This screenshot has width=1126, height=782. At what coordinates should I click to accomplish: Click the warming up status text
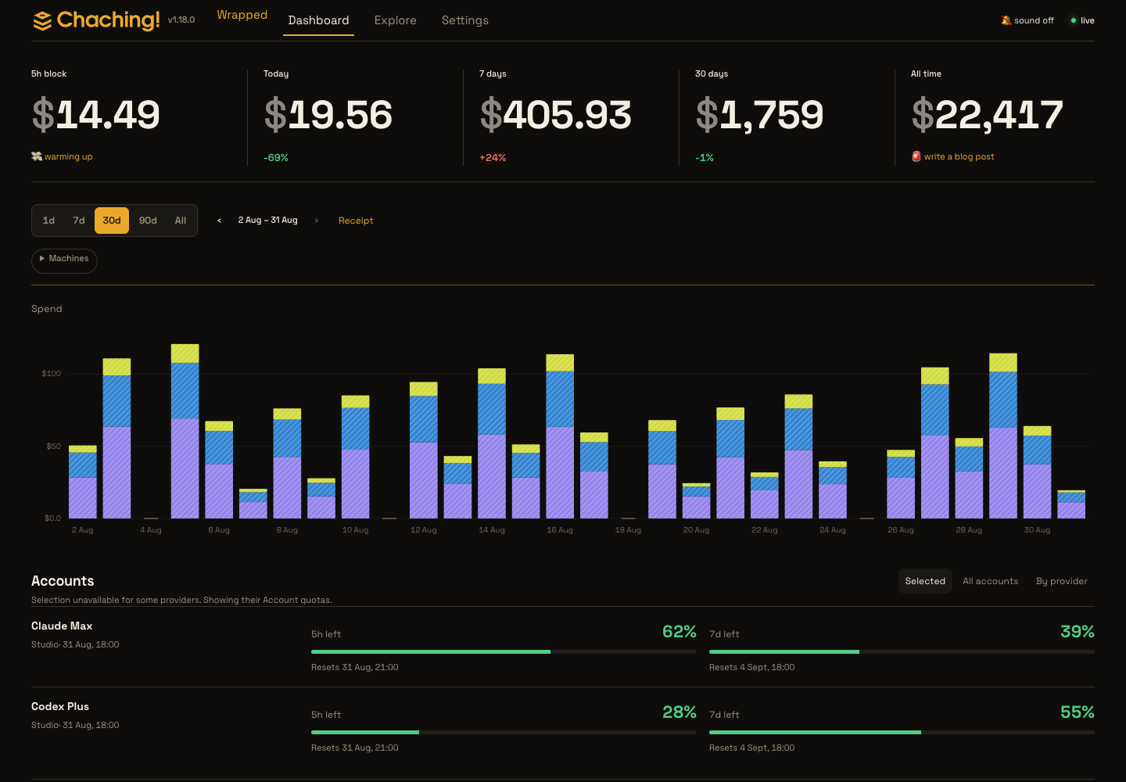click(x=68, y=156)
